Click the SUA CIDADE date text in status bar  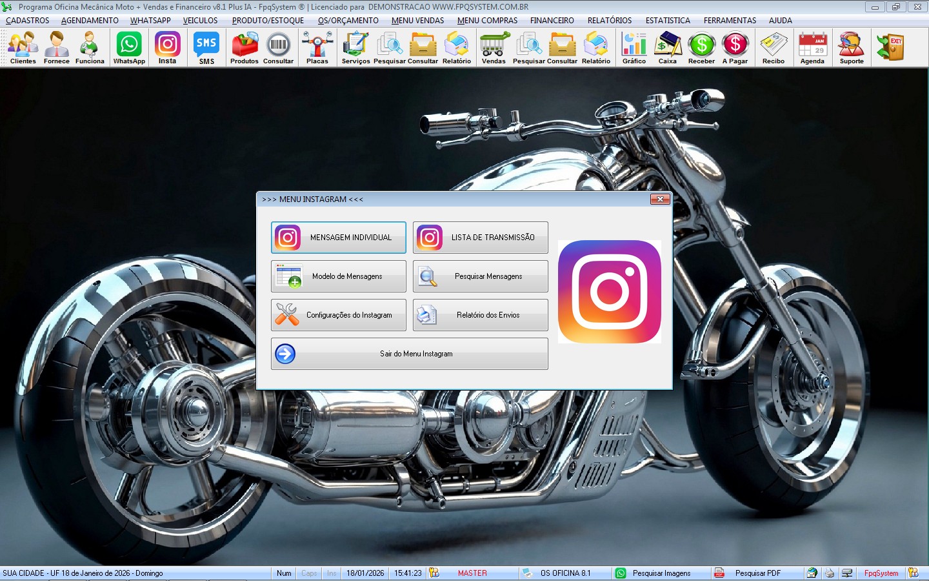[x=83, y=573]
